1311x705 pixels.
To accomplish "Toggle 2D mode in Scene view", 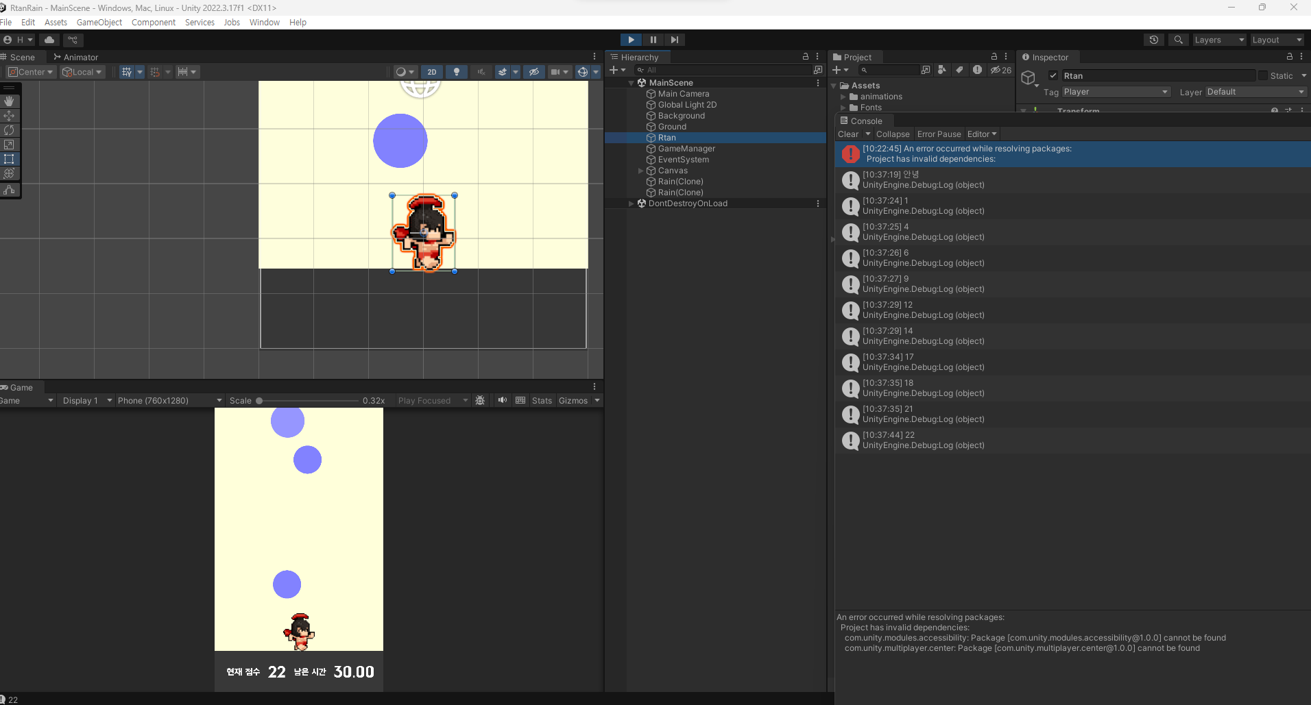I will [x=431, y=72].
